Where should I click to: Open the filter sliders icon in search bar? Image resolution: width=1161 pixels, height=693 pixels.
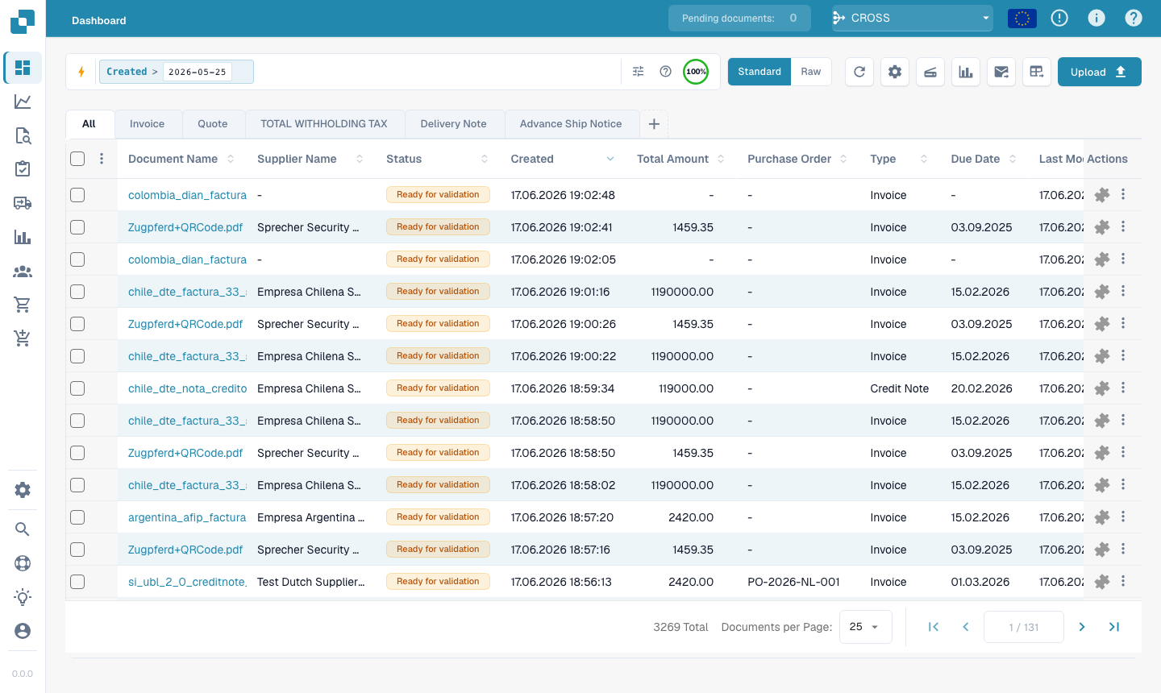coord(639,72)
